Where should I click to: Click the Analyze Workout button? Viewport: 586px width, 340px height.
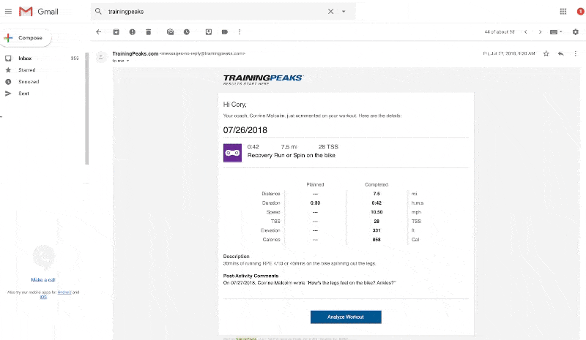coord(346,317)
